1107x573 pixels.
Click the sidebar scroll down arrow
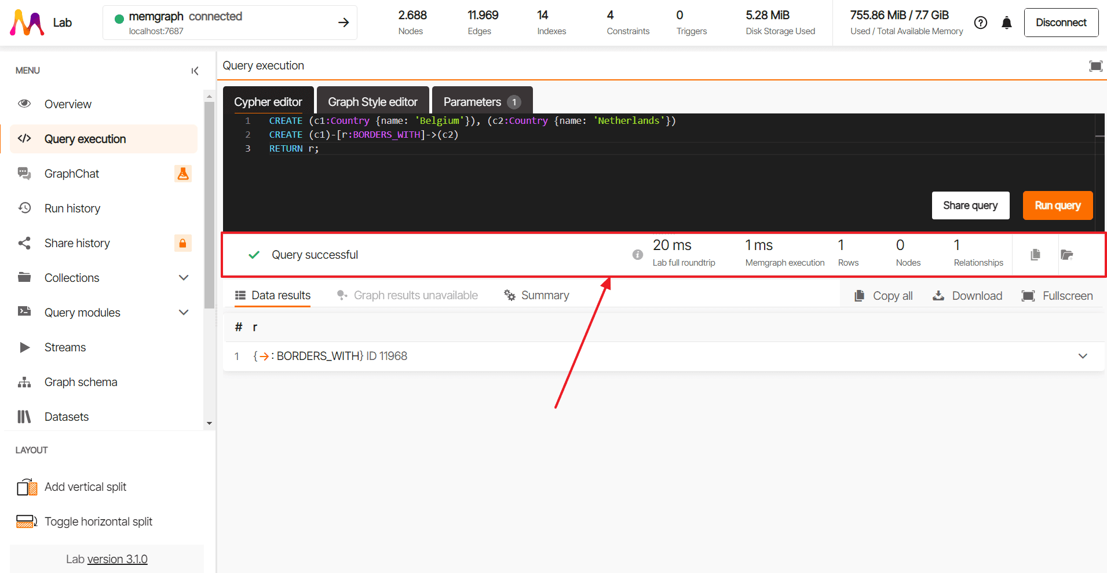tap(209, 424)
